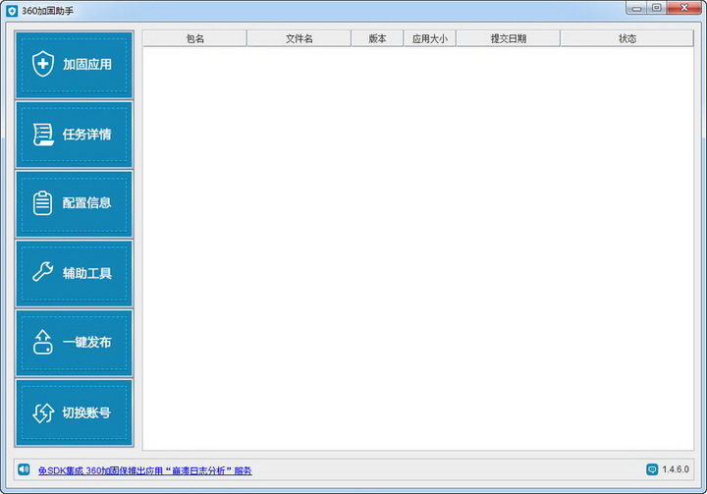The image size is (707, 494).
Task: Click the 360加固助手 title bar app icon
Action: 12,11
